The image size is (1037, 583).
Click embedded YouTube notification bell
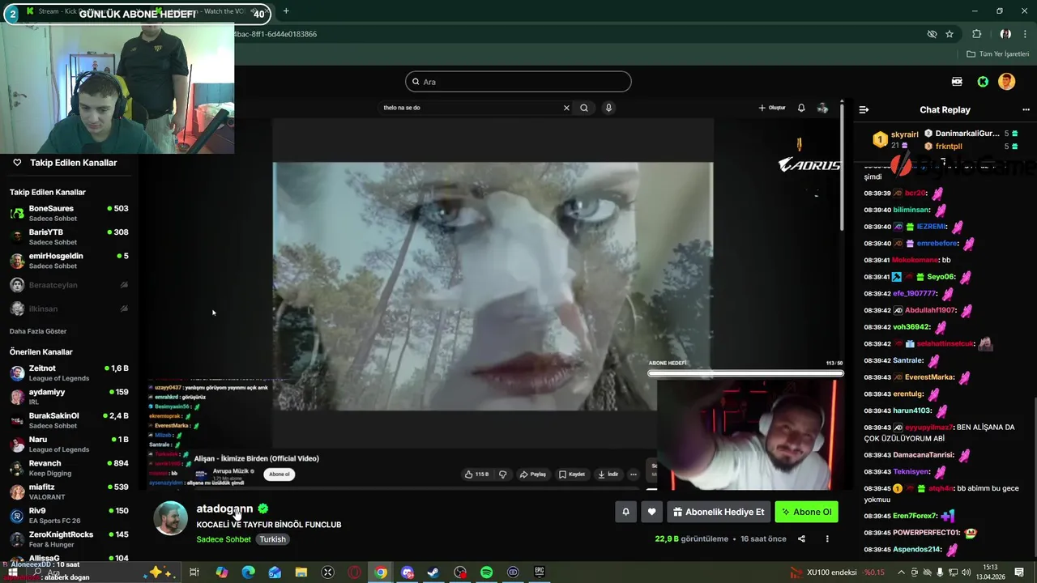point(801,108)
